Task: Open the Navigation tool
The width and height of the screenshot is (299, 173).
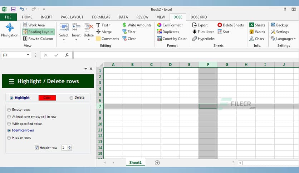Action: coord(10,30)
